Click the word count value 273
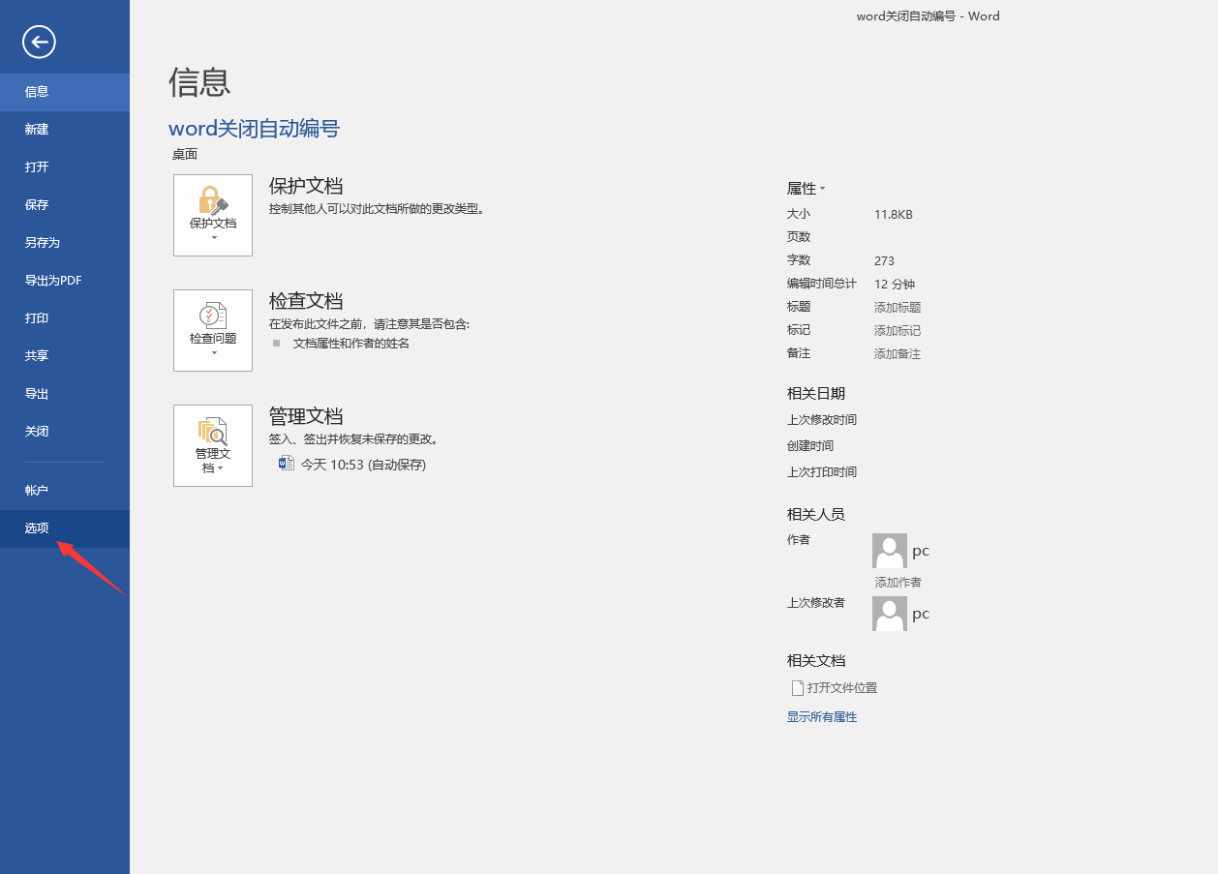Viewport: 1218px width, 874px height. click(x=884, y=261)
